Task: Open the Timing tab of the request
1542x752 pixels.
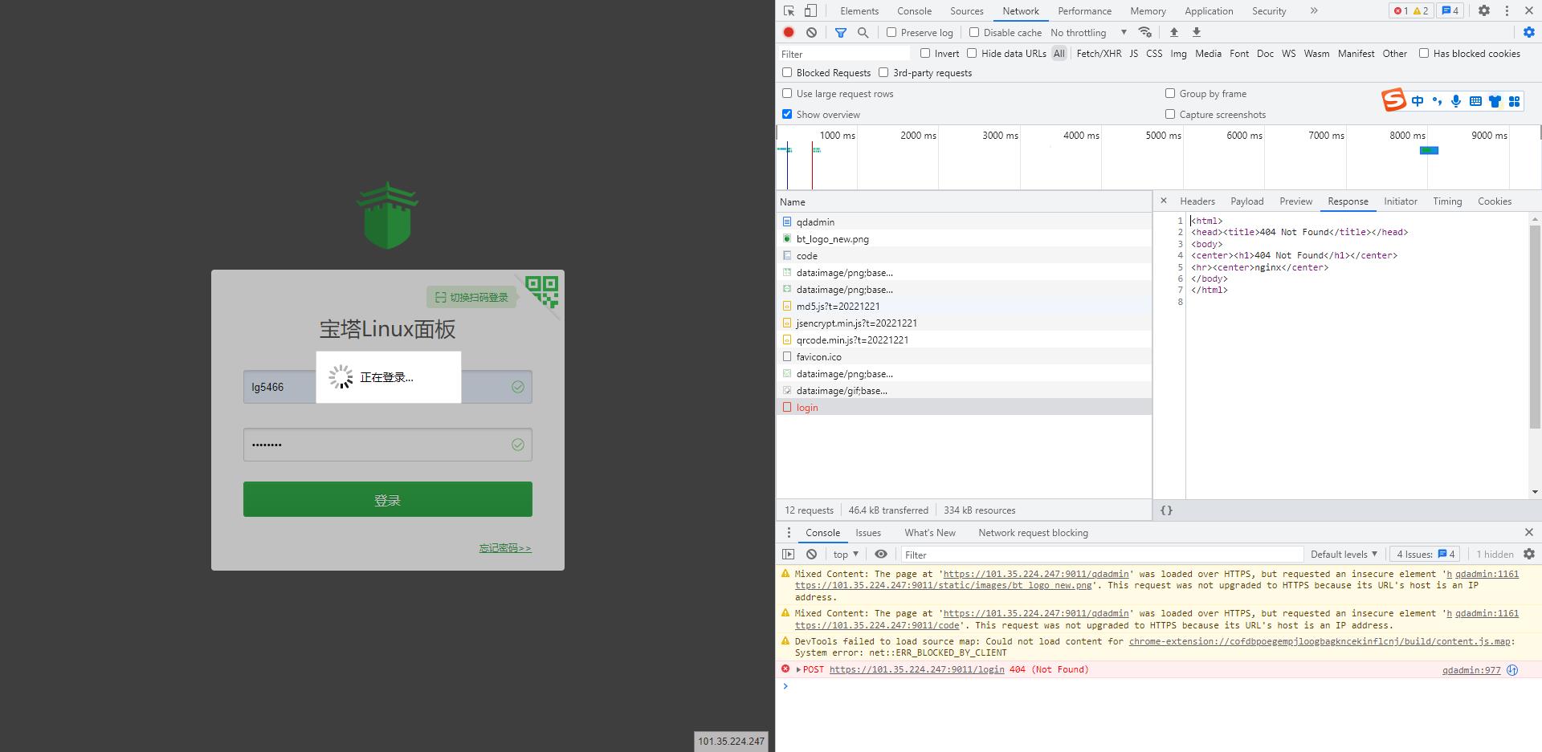Action: [1447, 201]
